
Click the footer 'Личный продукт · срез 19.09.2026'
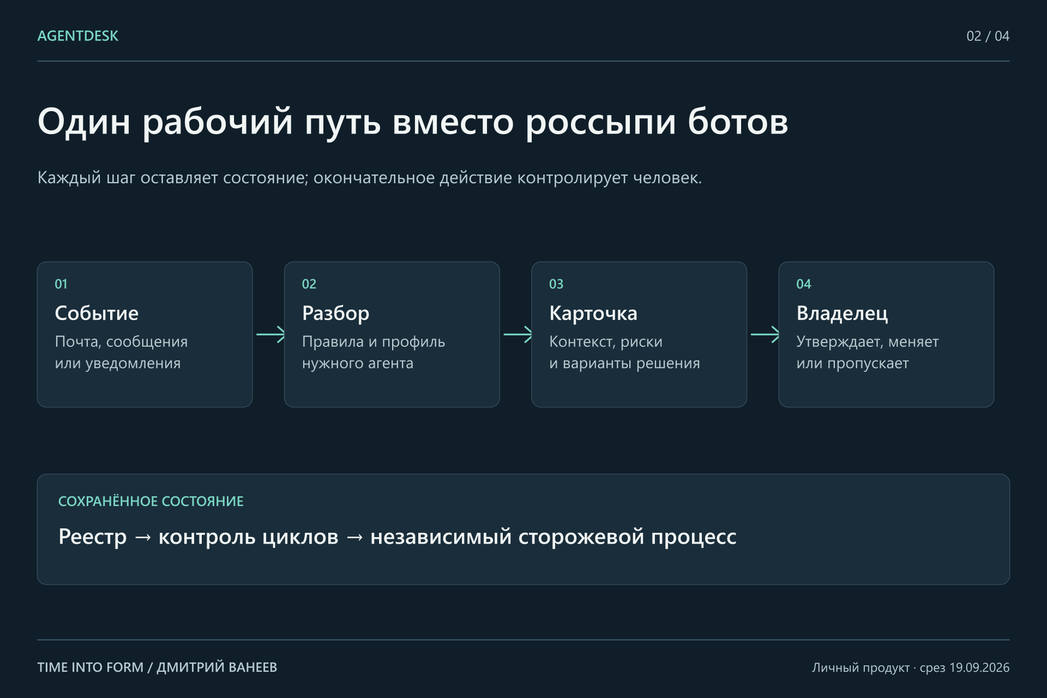coord(911,667)
